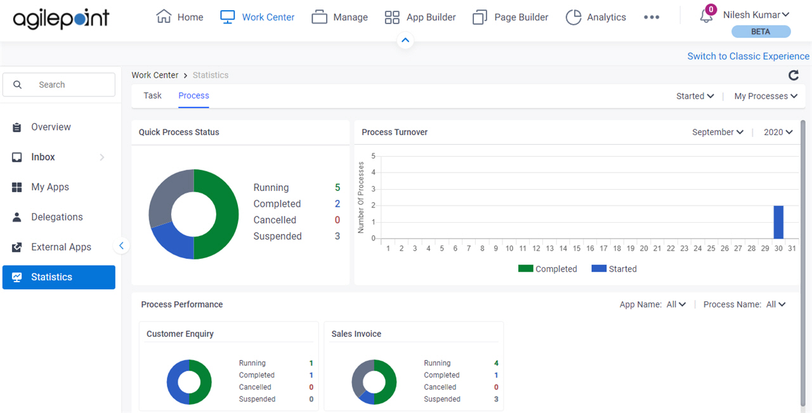Click the Manage briefcase icon
This screenshot has height=413, width=812.
[x=319, y=17]
